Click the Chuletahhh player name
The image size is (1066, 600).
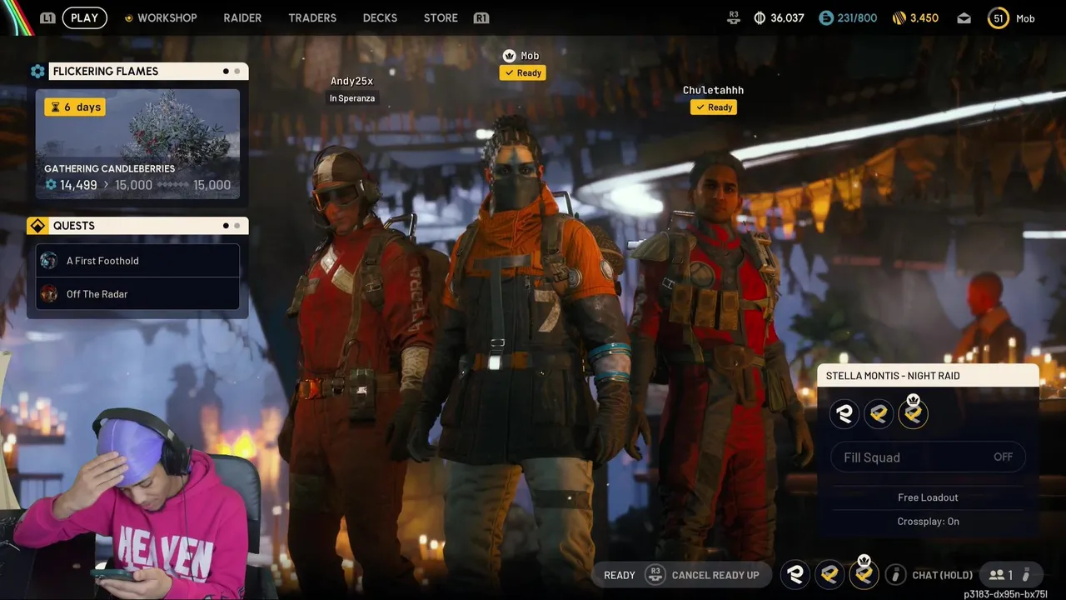click(x=714, y=90)
